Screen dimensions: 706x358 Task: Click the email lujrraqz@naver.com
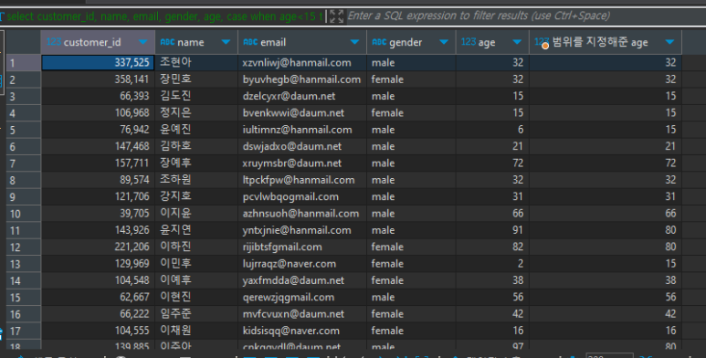click(x=289, y=264)
